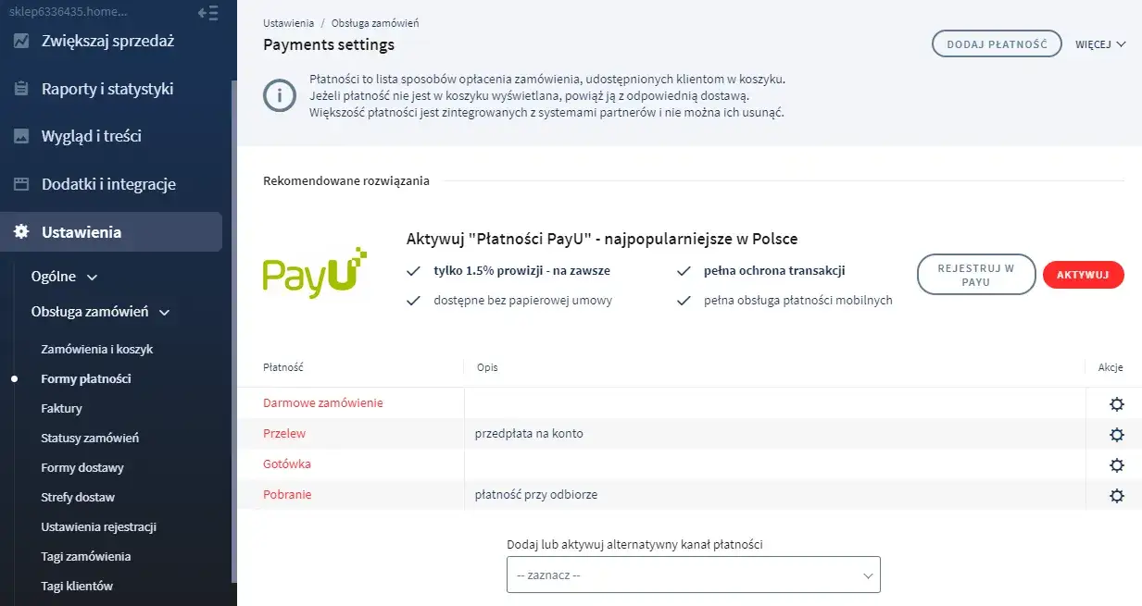
Task: Open the Pobranie payment link
Action: [287, 495]
